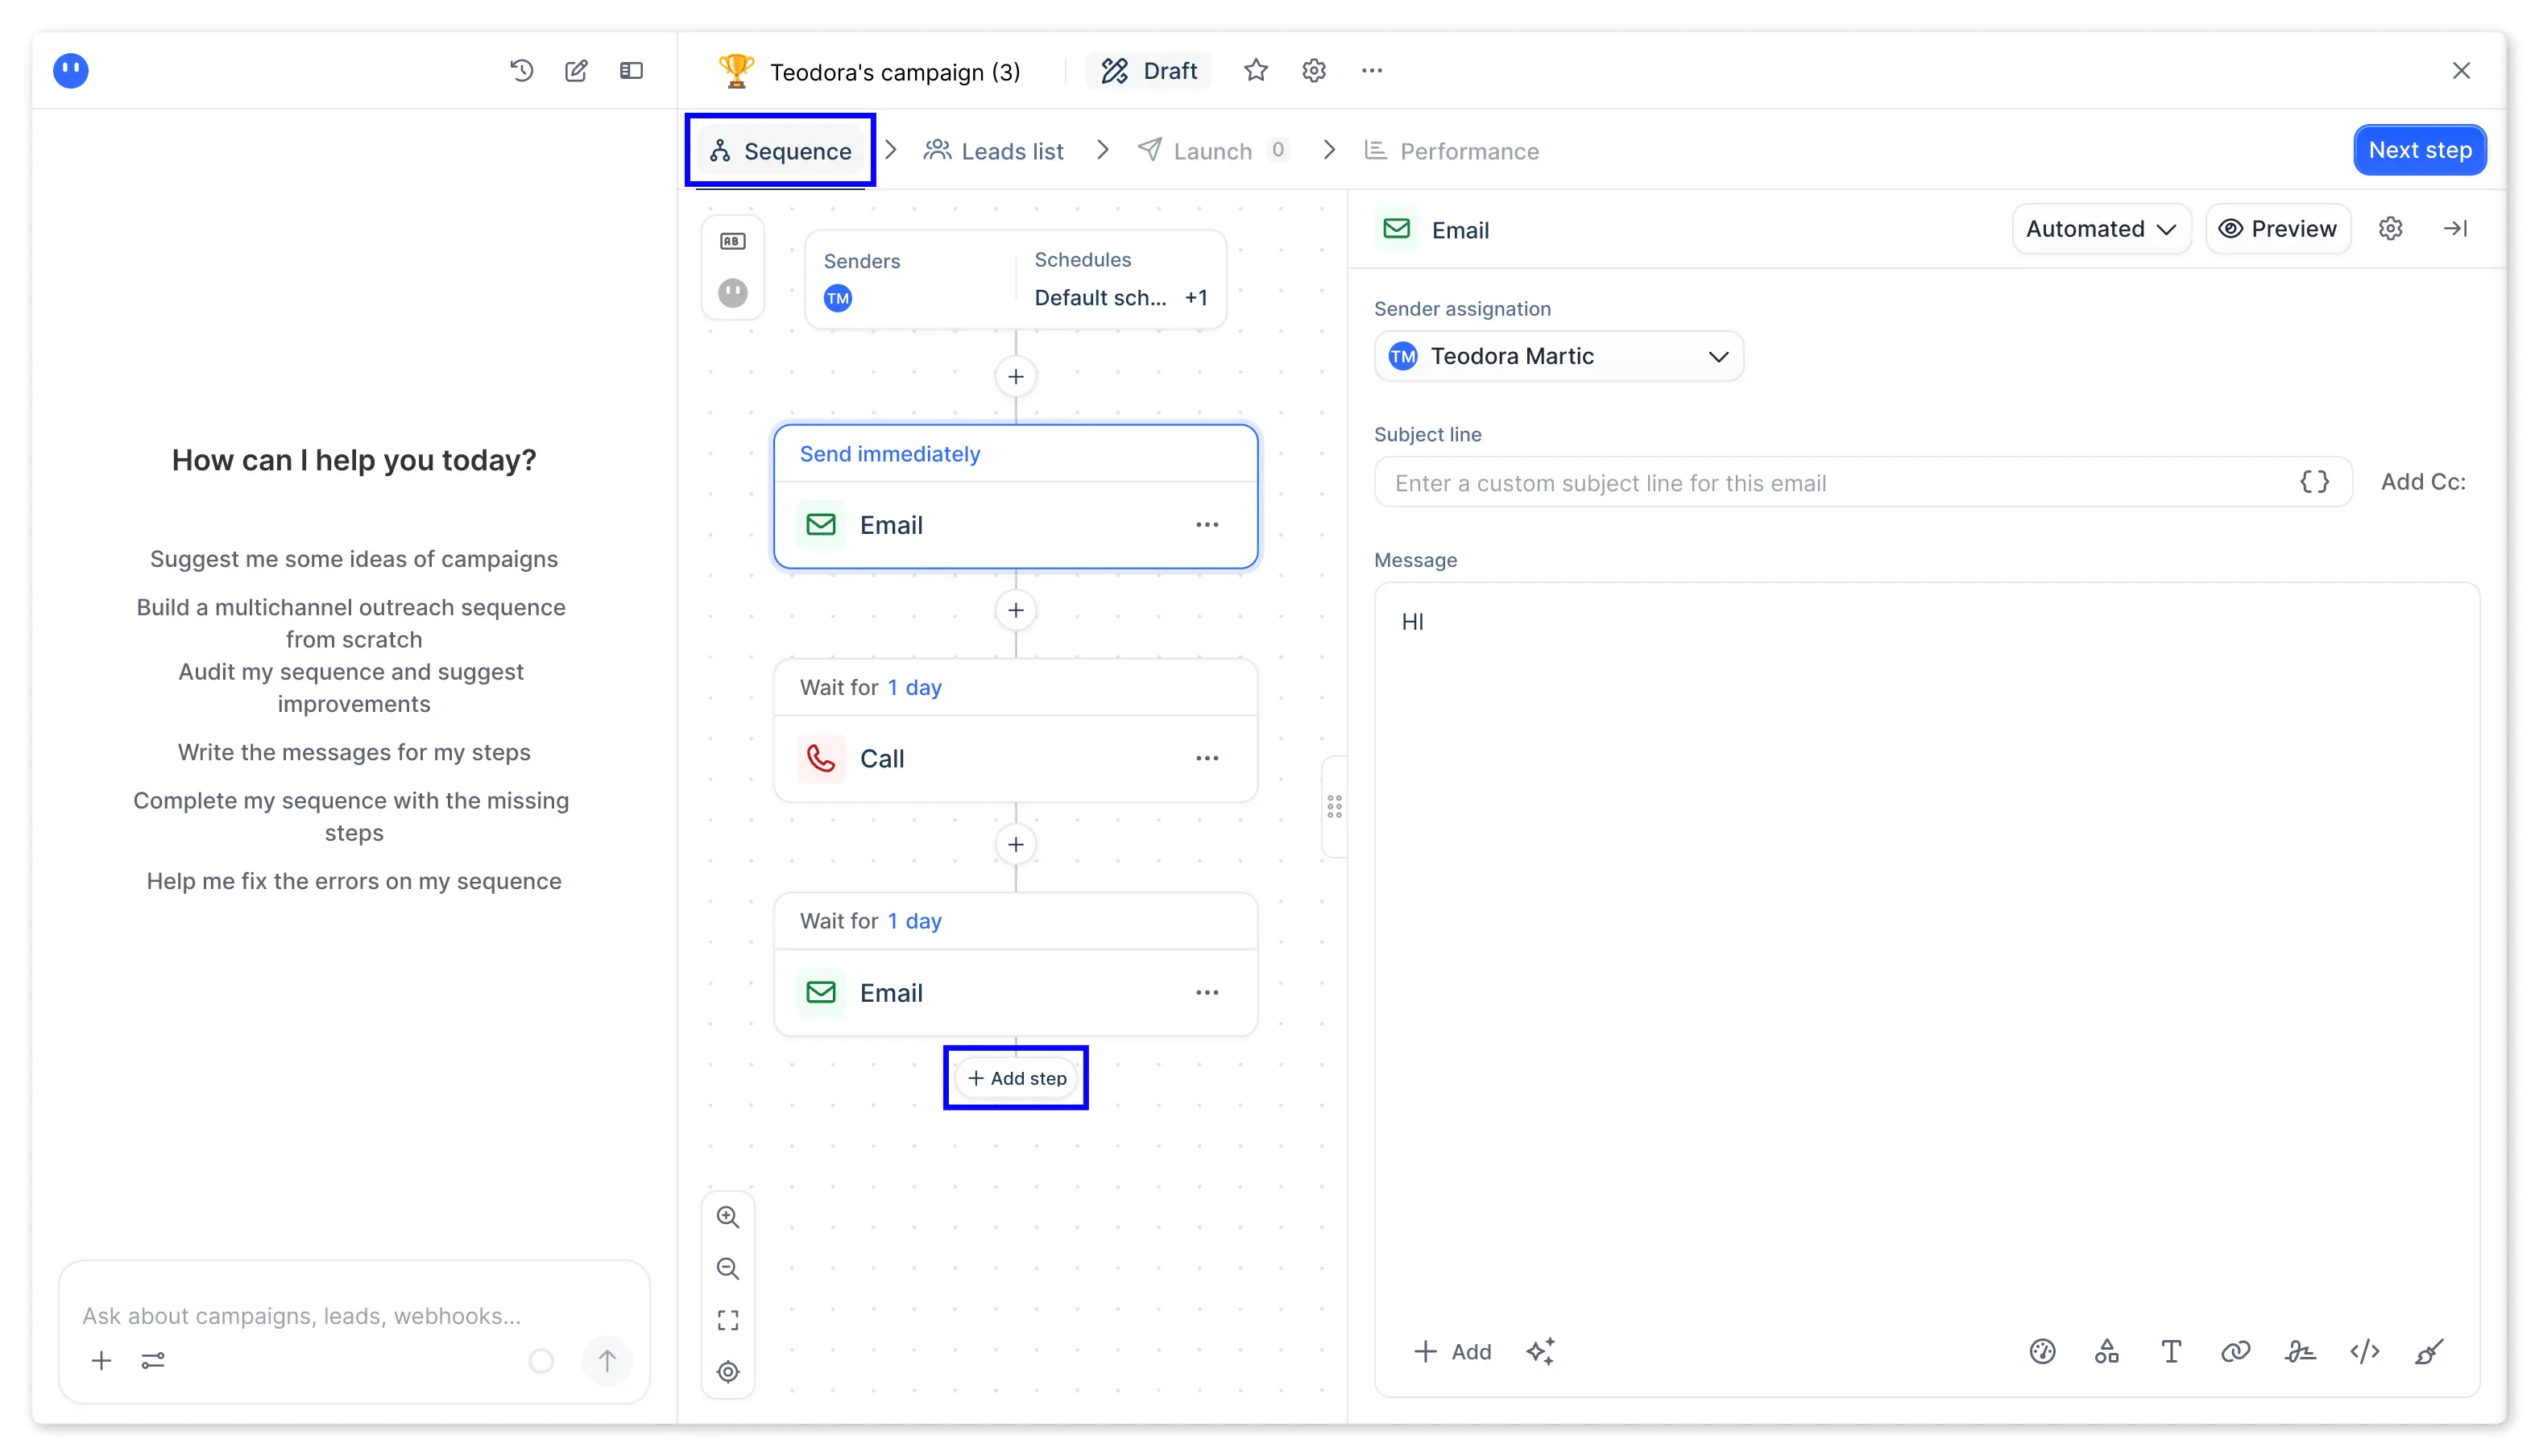Zoom out on sequence canvas

(728, 1269)
